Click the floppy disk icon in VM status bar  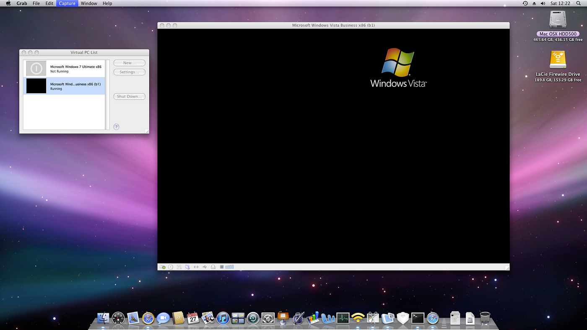(x=179, y=267)
